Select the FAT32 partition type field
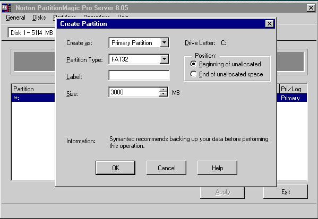This screenshot has height=219, width=318. click(139, 59)
